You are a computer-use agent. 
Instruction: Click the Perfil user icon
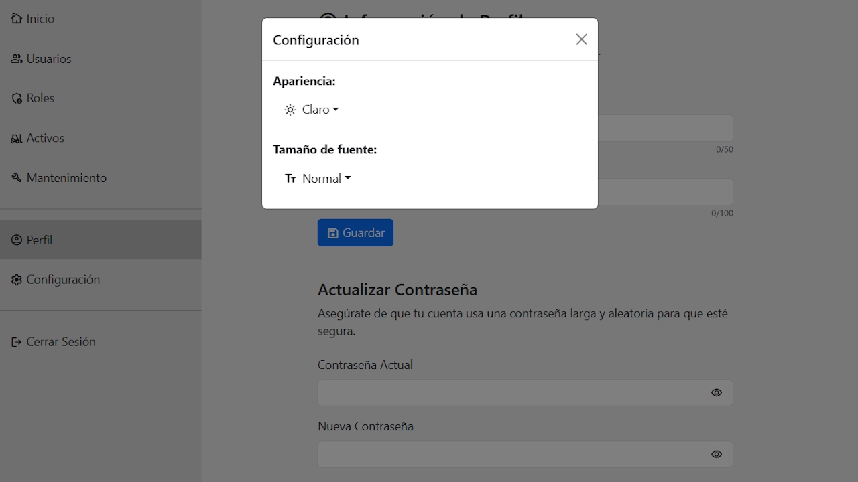coord(17,239)
